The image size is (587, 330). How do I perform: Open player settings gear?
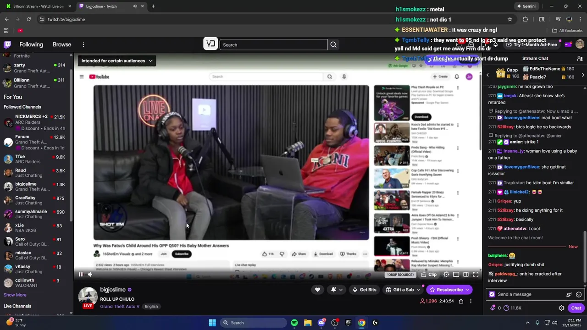coord(446,275)
